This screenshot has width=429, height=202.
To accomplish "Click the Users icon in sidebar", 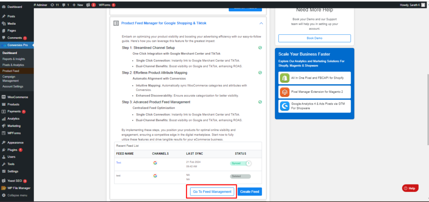I will pyautogui.click(x=3, y=157).
